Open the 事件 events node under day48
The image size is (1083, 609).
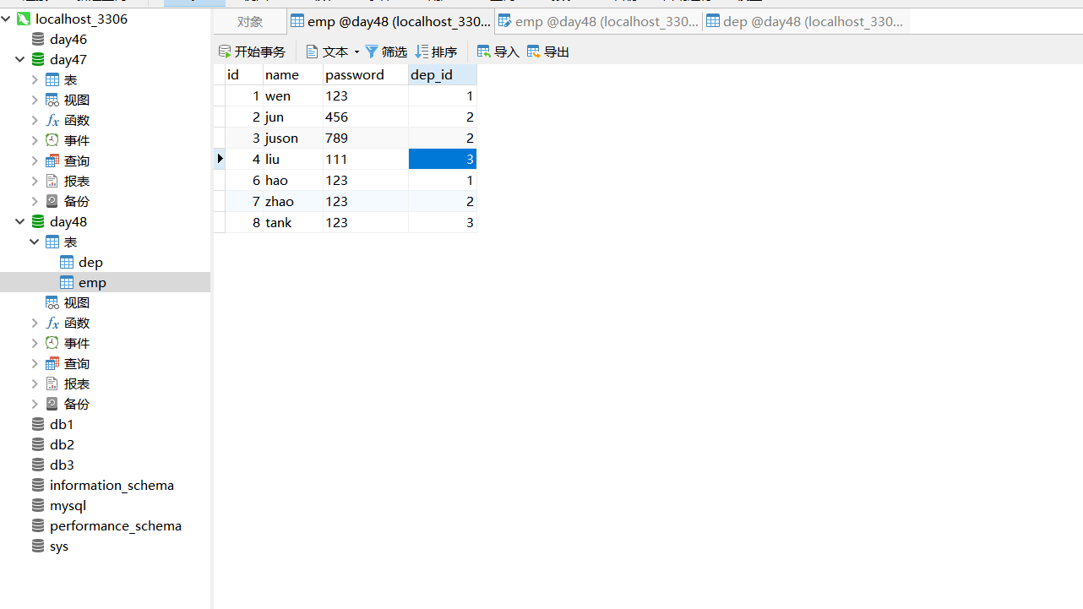75,342
